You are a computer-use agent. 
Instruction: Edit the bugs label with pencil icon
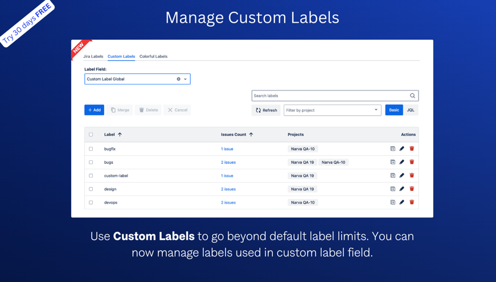coord(402,162)
